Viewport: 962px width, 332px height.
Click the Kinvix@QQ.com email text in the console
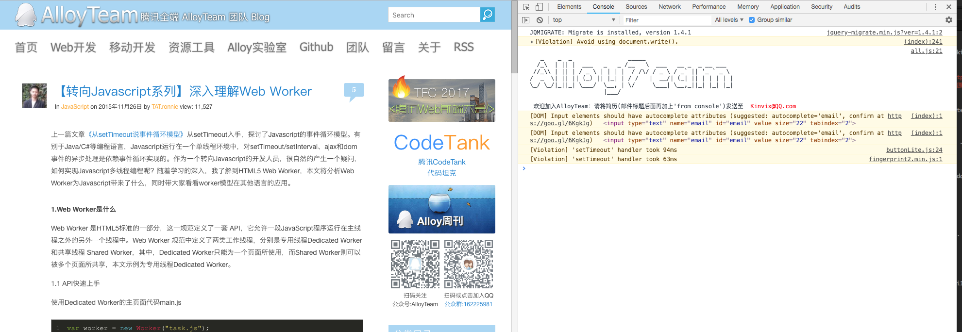[773, 106]
